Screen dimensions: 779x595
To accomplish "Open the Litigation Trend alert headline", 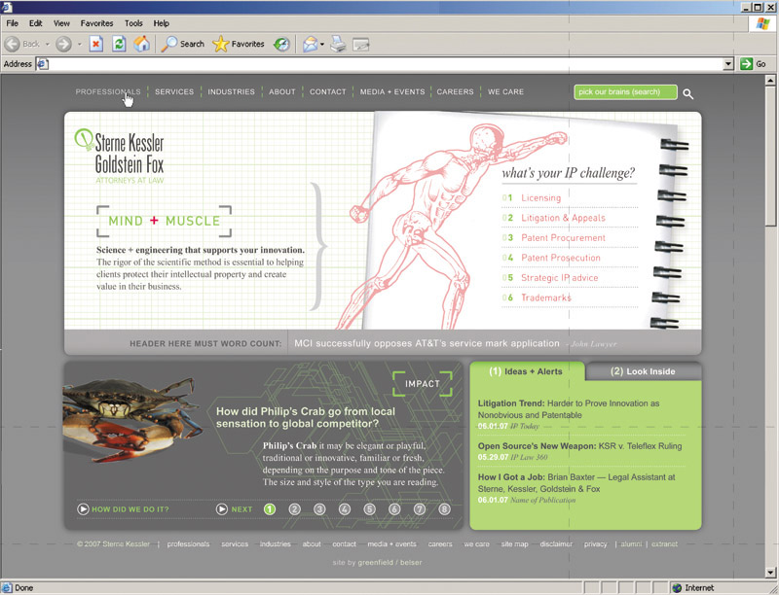I will [x=569, y=409].
